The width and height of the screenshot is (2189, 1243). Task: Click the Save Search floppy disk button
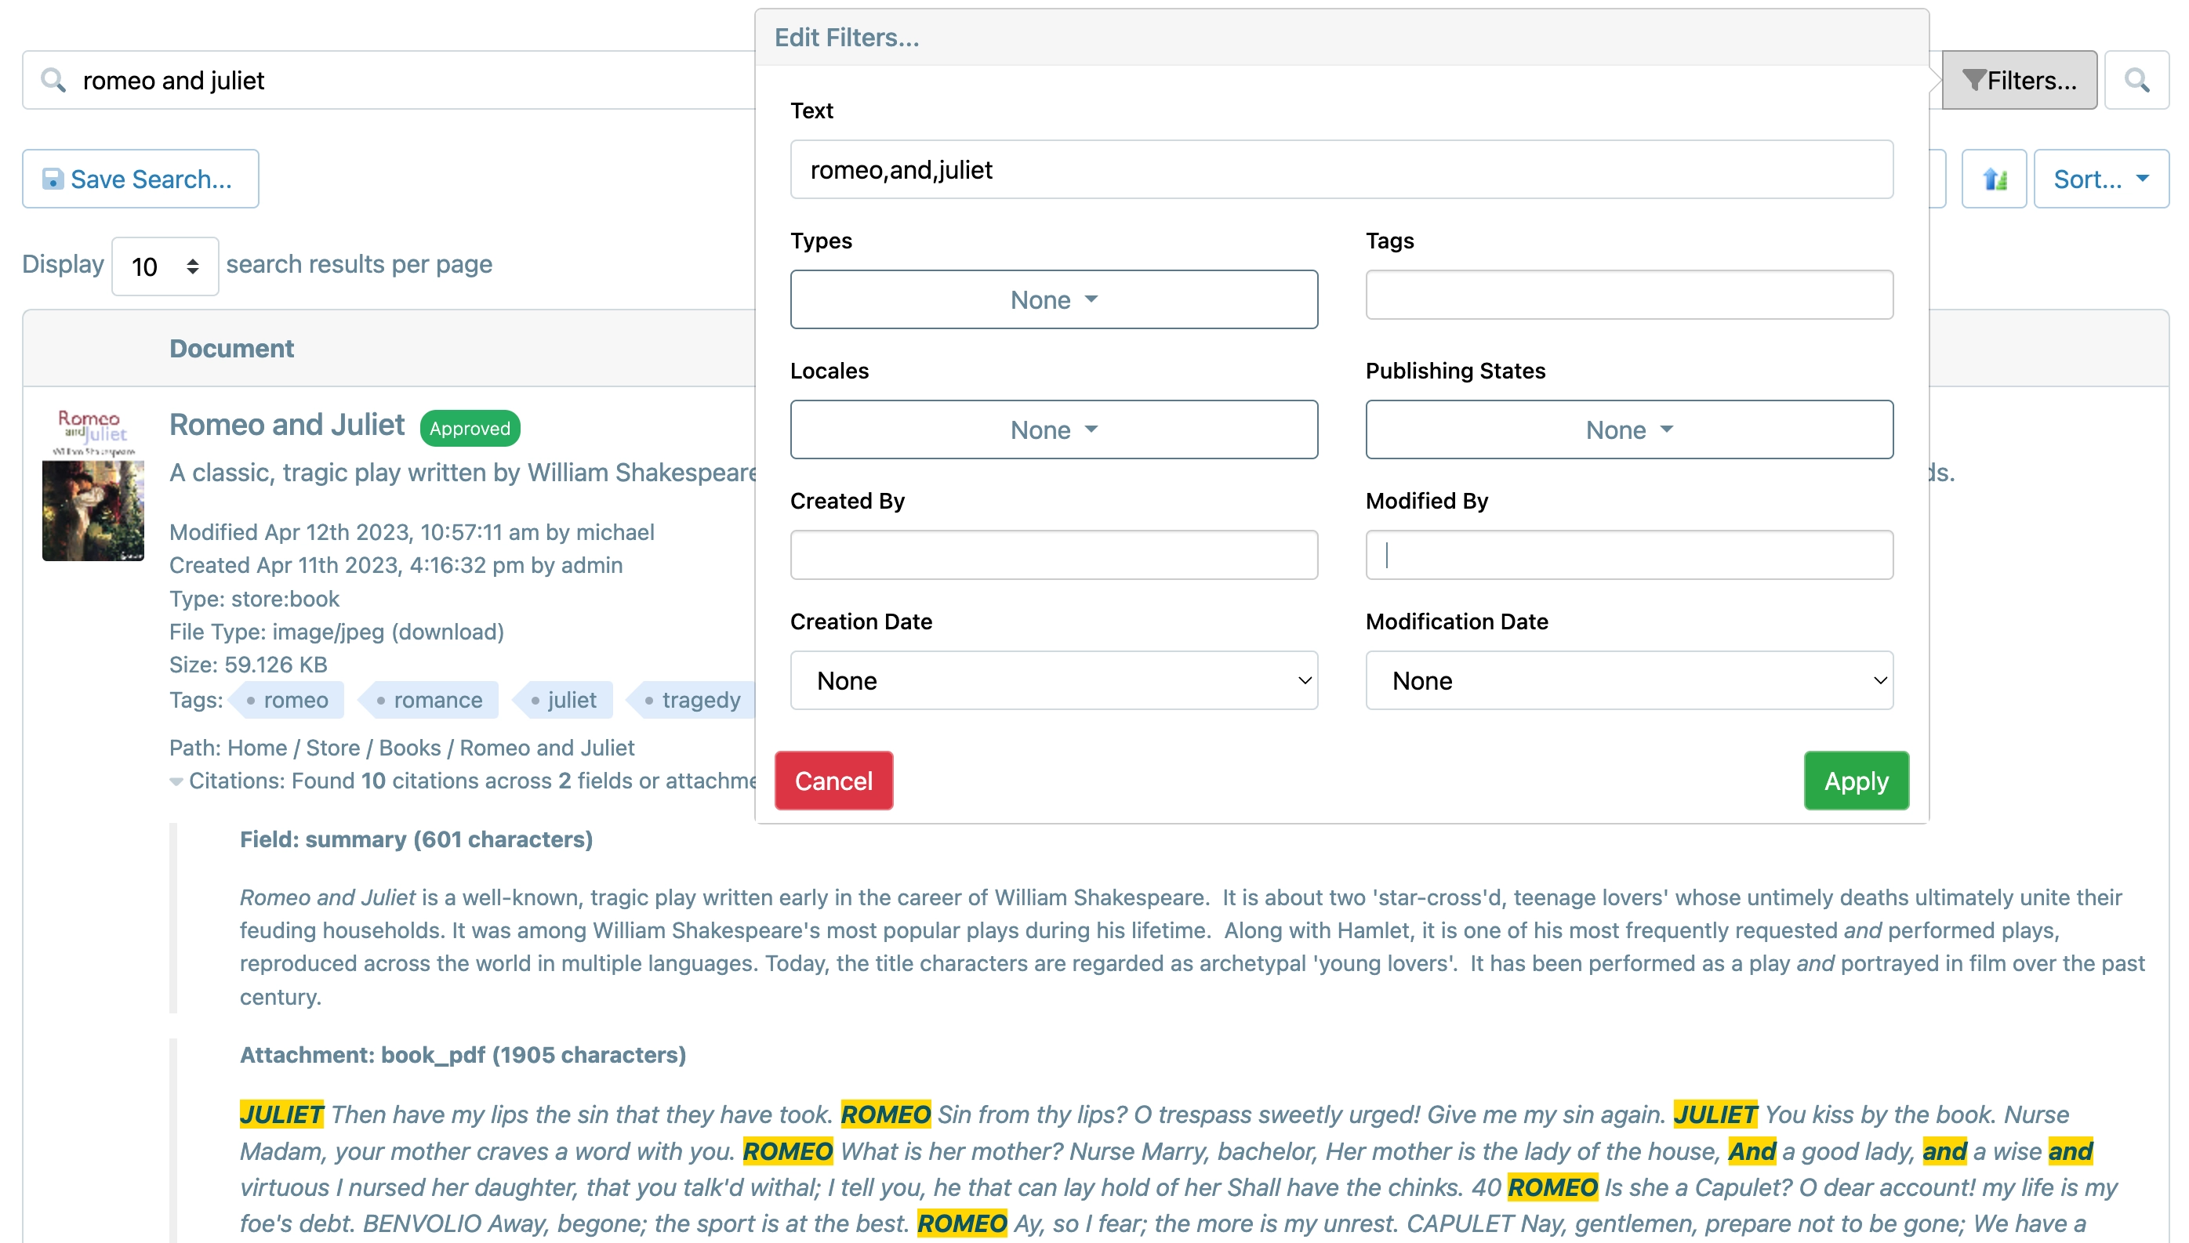140,179
